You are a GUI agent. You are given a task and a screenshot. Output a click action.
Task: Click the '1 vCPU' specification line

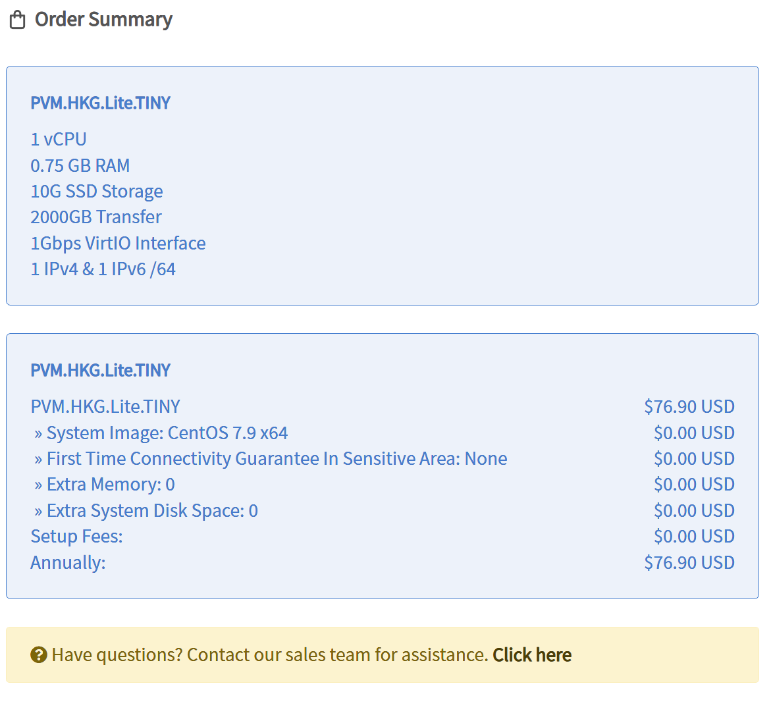59,140
